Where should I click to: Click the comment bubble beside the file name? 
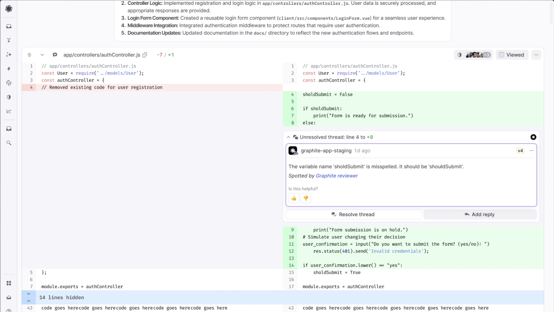pos(55,55)
